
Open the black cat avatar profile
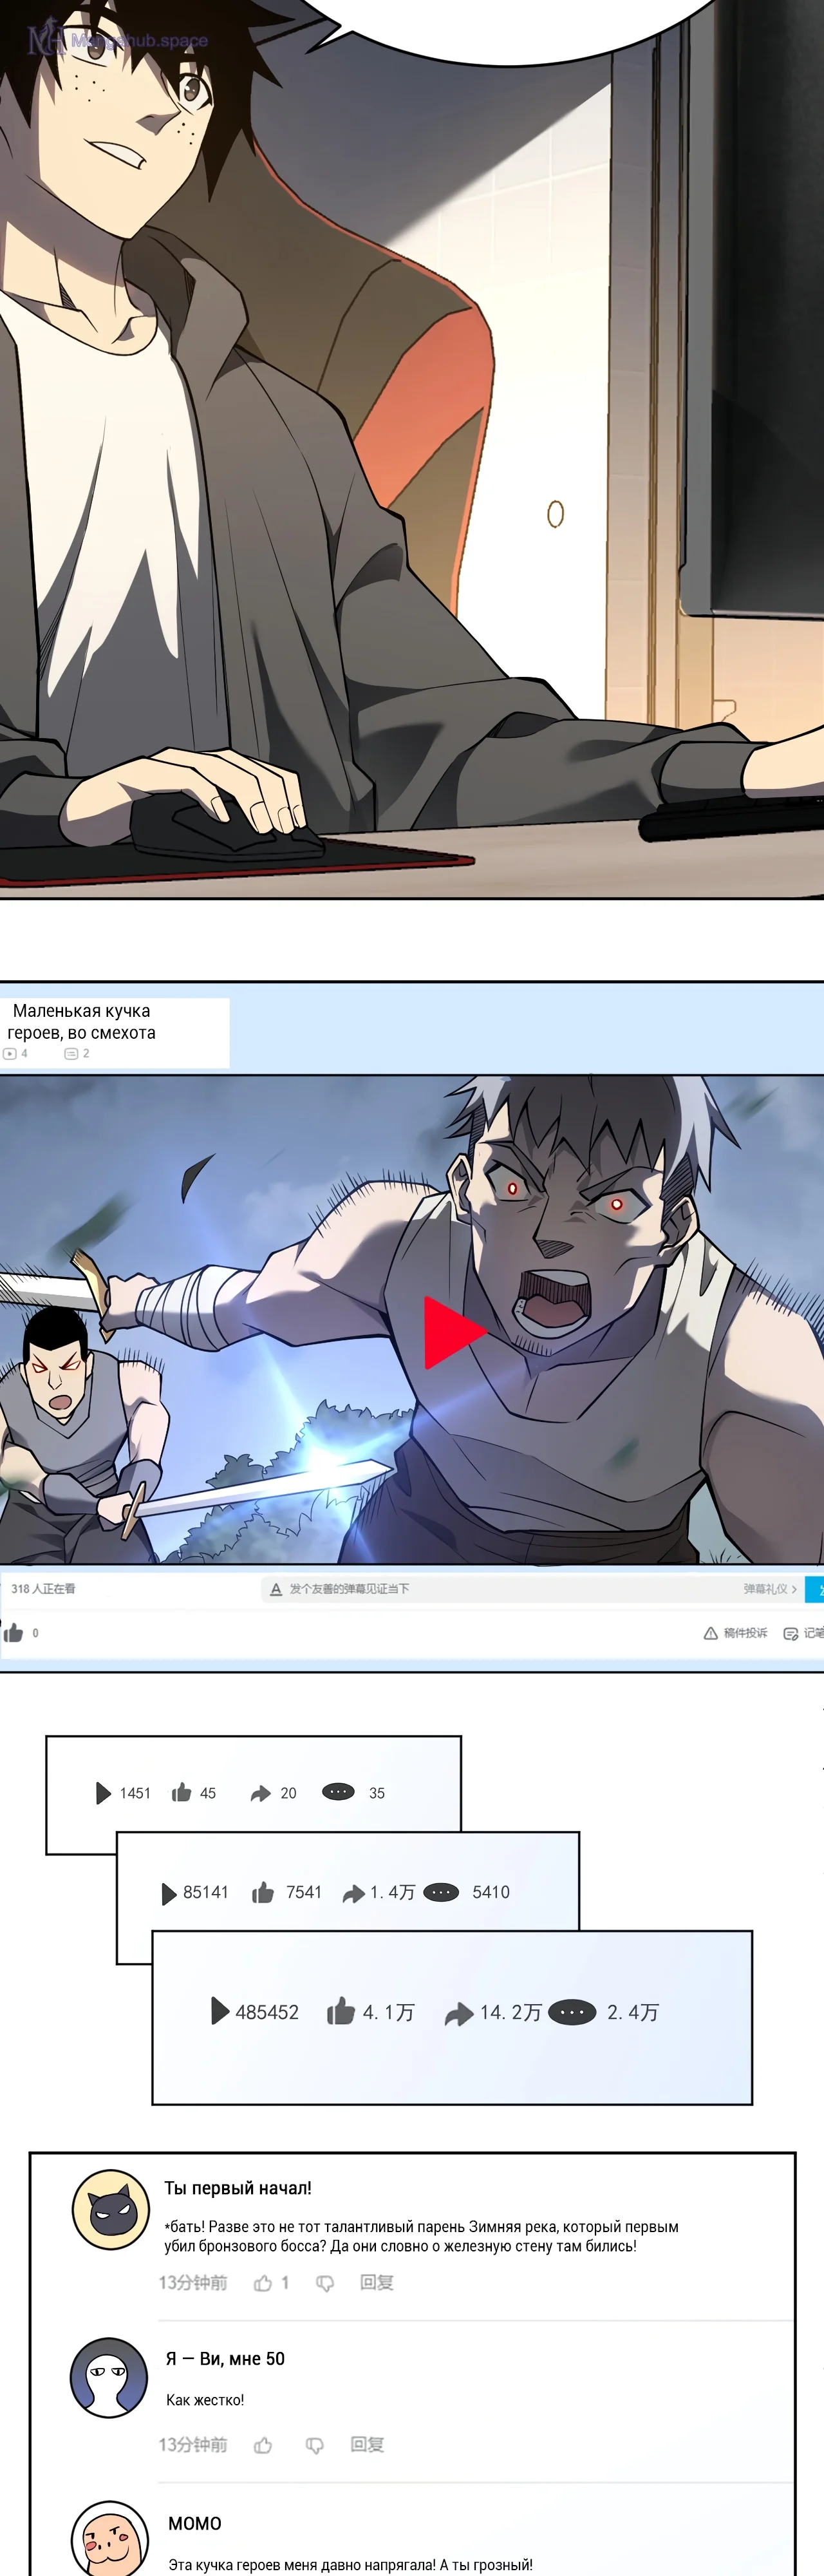(111, 2210)
